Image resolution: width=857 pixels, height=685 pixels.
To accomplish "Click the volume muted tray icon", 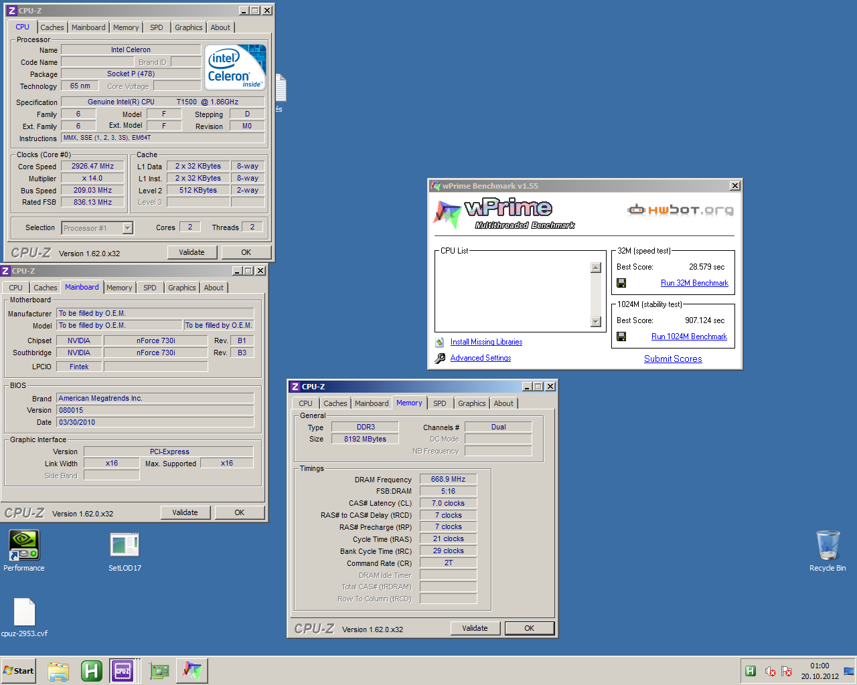I will coord(770,671).
